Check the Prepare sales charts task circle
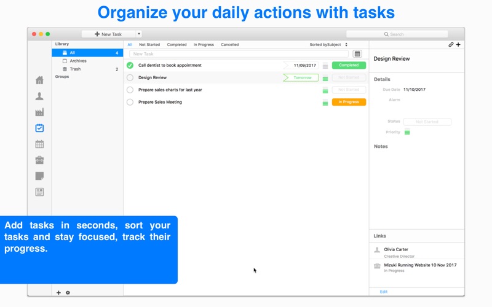Screen dimensions: 492x307 pyautogui.click(x=130, y=90)
